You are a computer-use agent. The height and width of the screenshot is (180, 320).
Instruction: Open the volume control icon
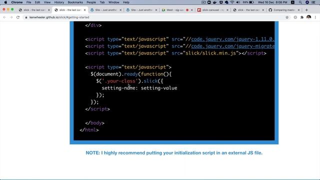[238, 2]
